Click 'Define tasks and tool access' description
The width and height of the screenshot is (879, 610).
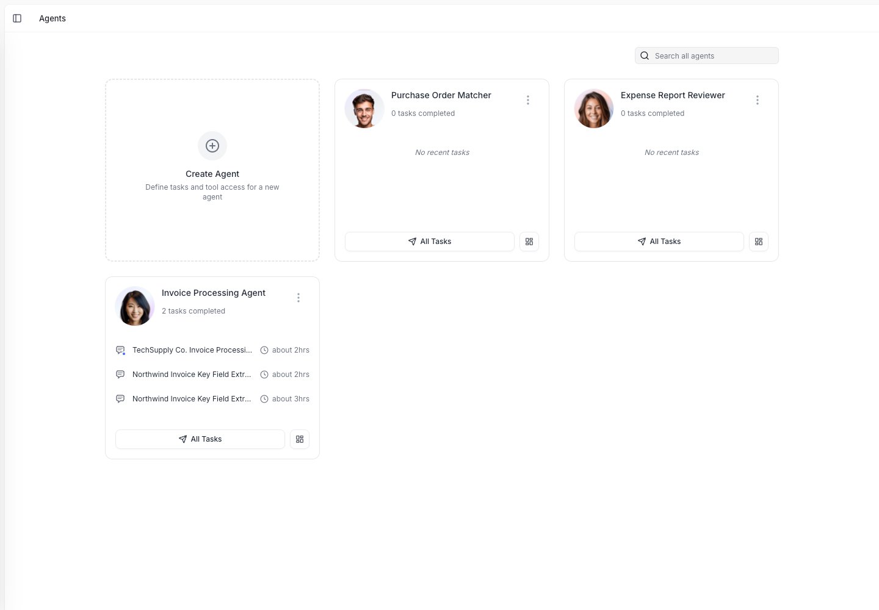pos(212,192)
